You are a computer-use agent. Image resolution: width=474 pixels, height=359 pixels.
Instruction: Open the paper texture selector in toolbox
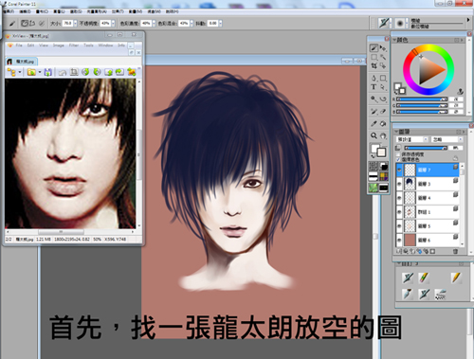point(374,166)
